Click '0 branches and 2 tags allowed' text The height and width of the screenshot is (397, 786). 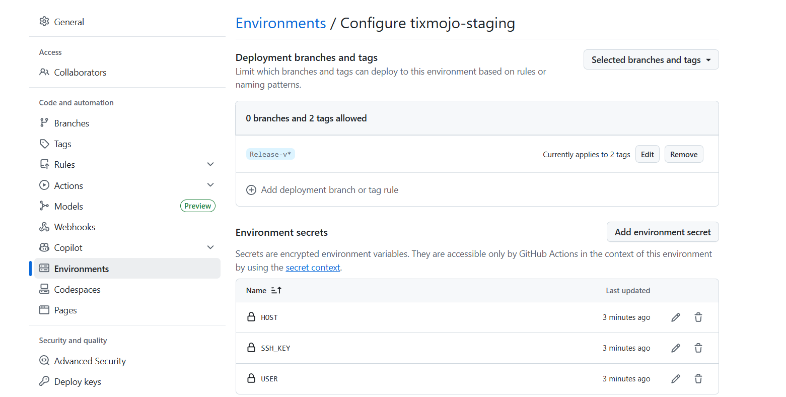tap(306, 118)
